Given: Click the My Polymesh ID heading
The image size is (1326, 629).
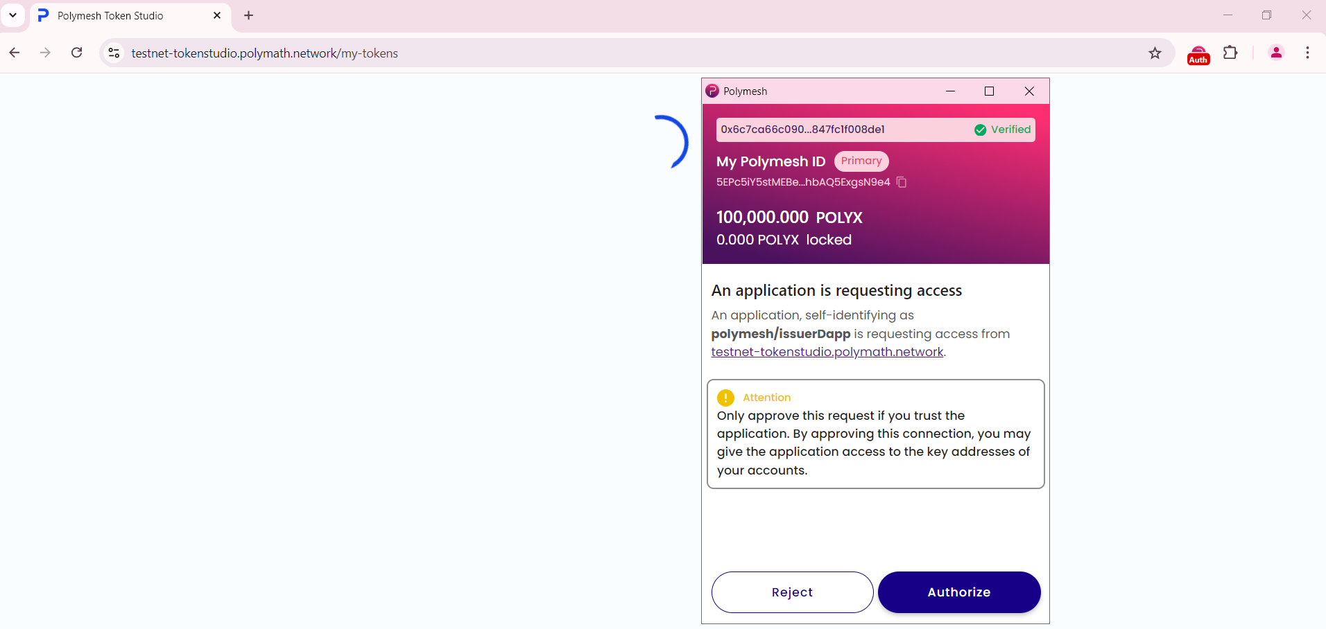Looking at the screenshot, I should (770, 161).
